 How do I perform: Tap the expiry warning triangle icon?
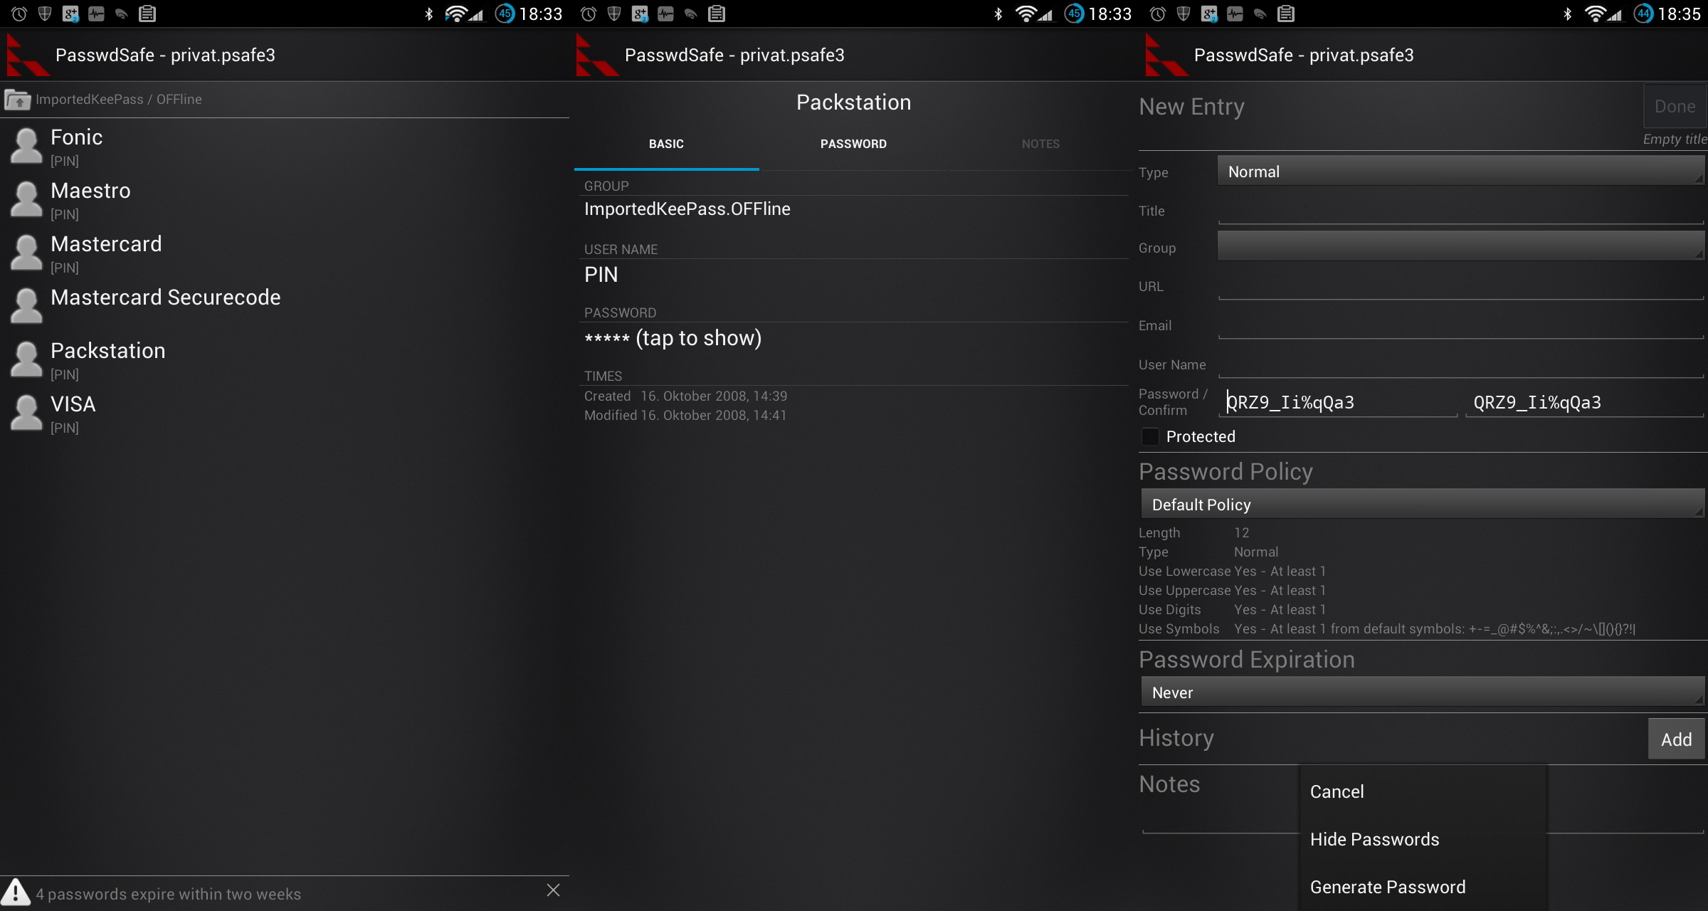pyautogui.click(x=16, y=892)
